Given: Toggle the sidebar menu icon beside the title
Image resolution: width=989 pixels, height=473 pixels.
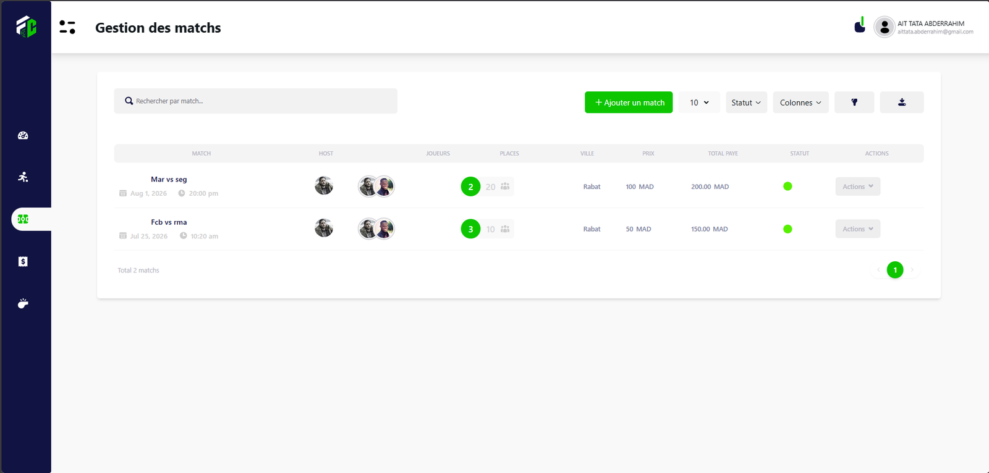Looking at the screenshot, I should (67, 27).
